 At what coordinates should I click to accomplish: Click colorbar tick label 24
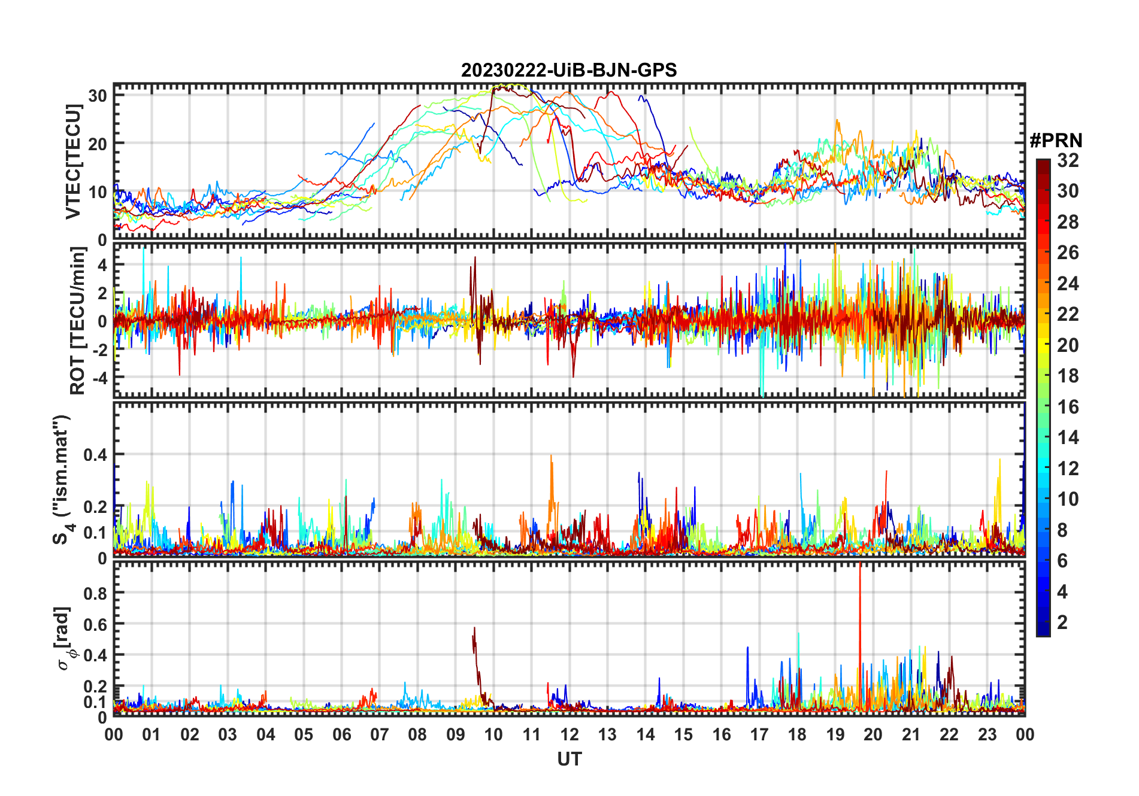[1068, 284]
